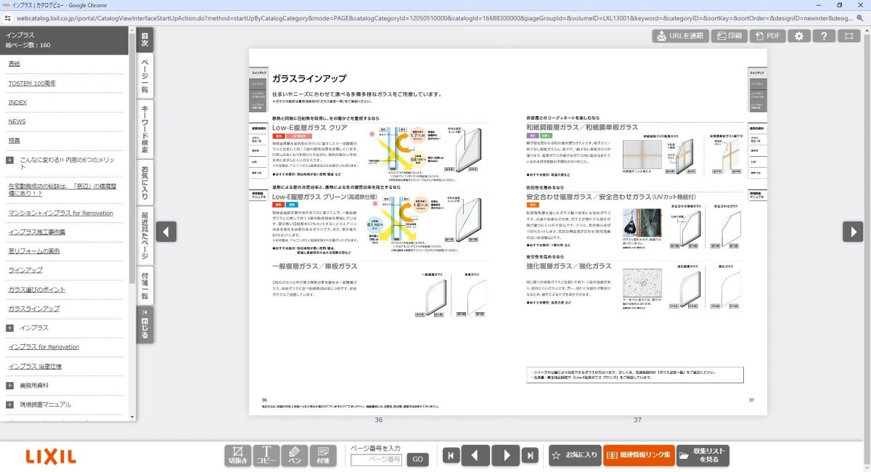Open 関連情報リンク集 related links
The image size is (871, 472).
[639, 455]
